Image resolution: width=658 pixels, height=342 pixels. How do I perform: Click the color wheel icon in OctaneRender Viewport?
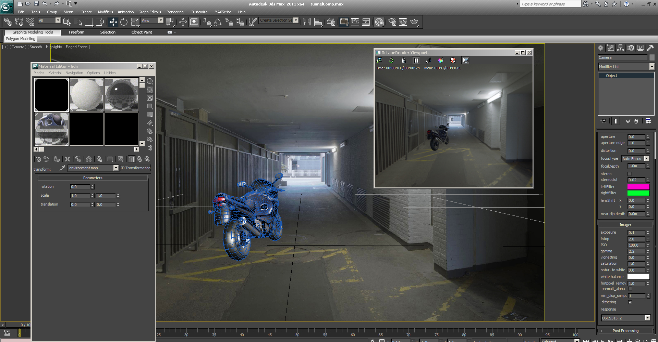coord(441,61)
